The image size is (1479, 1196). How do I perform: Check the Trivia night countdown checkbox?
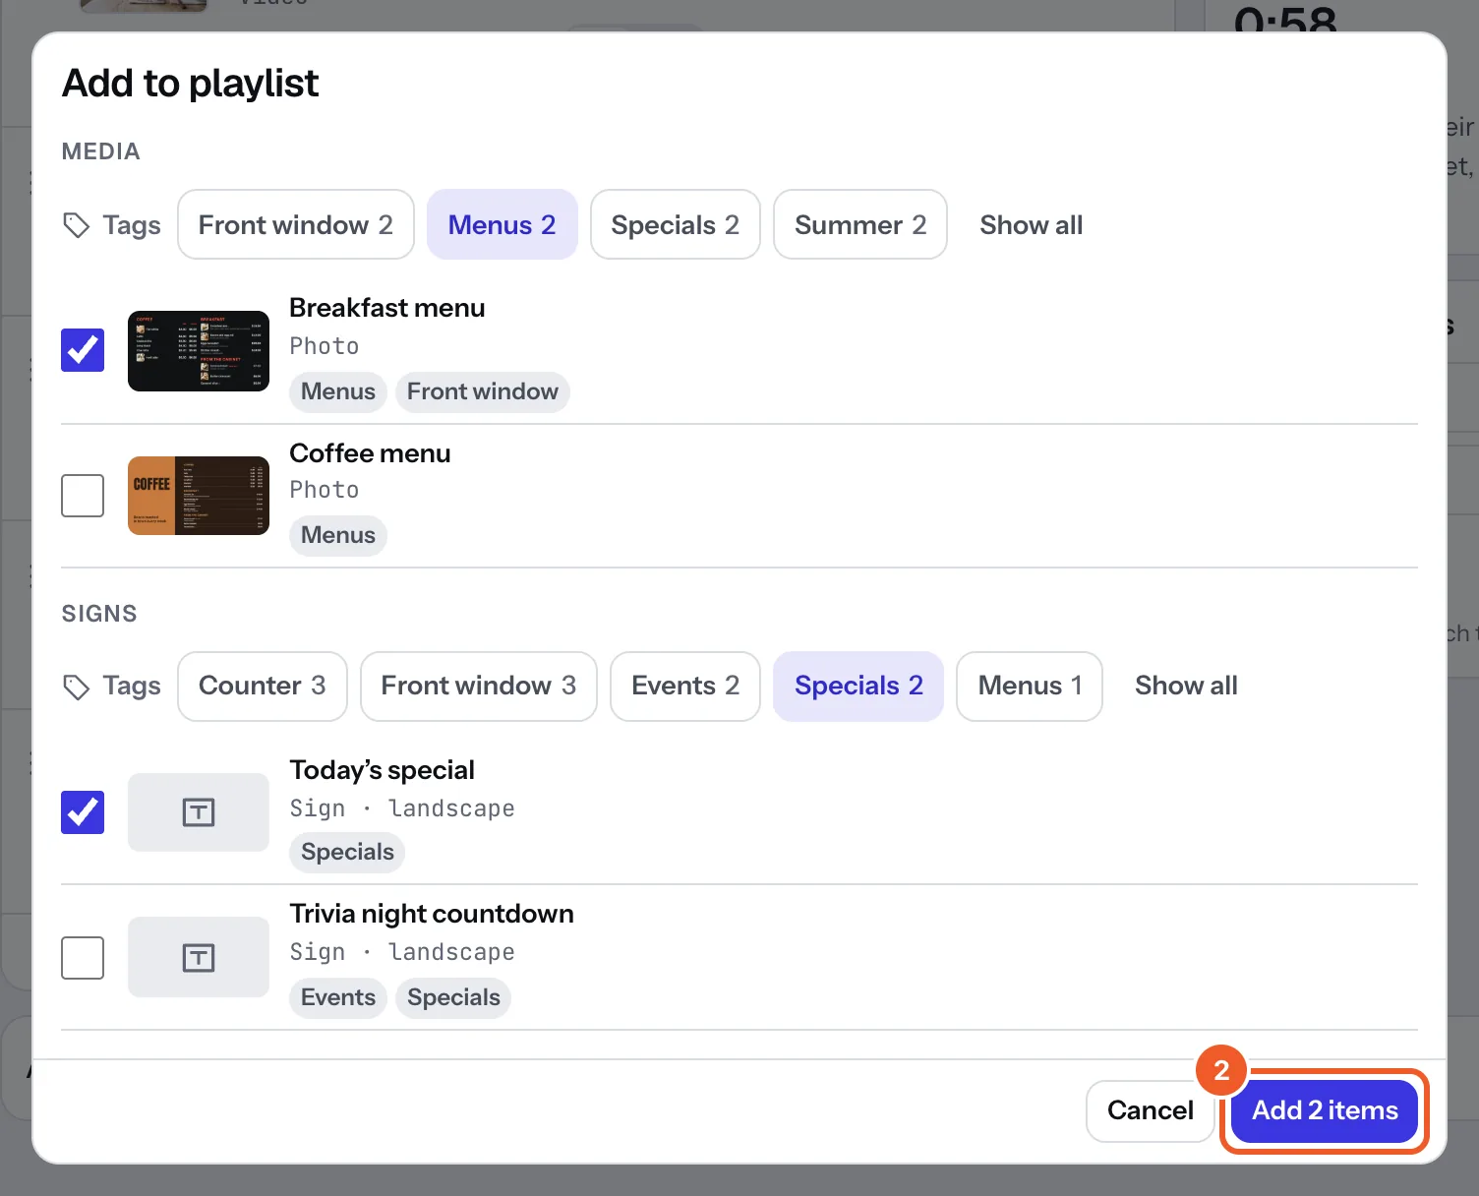click(x=83, y=958)
